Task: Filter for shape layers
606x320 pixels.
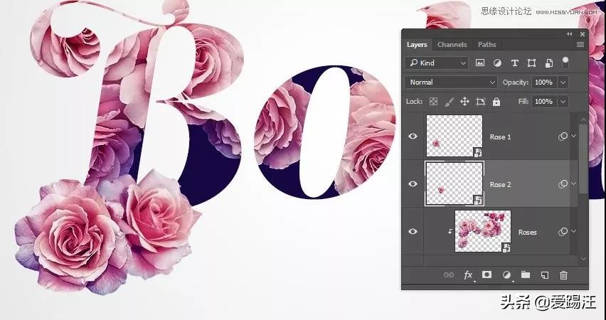Action: 531,63
